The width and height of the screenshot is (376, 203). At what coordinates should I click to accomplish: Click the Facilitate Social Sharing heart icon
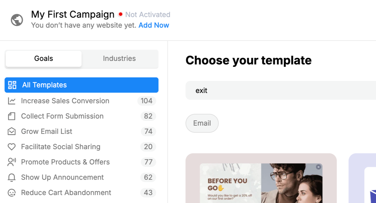point(12,147)
